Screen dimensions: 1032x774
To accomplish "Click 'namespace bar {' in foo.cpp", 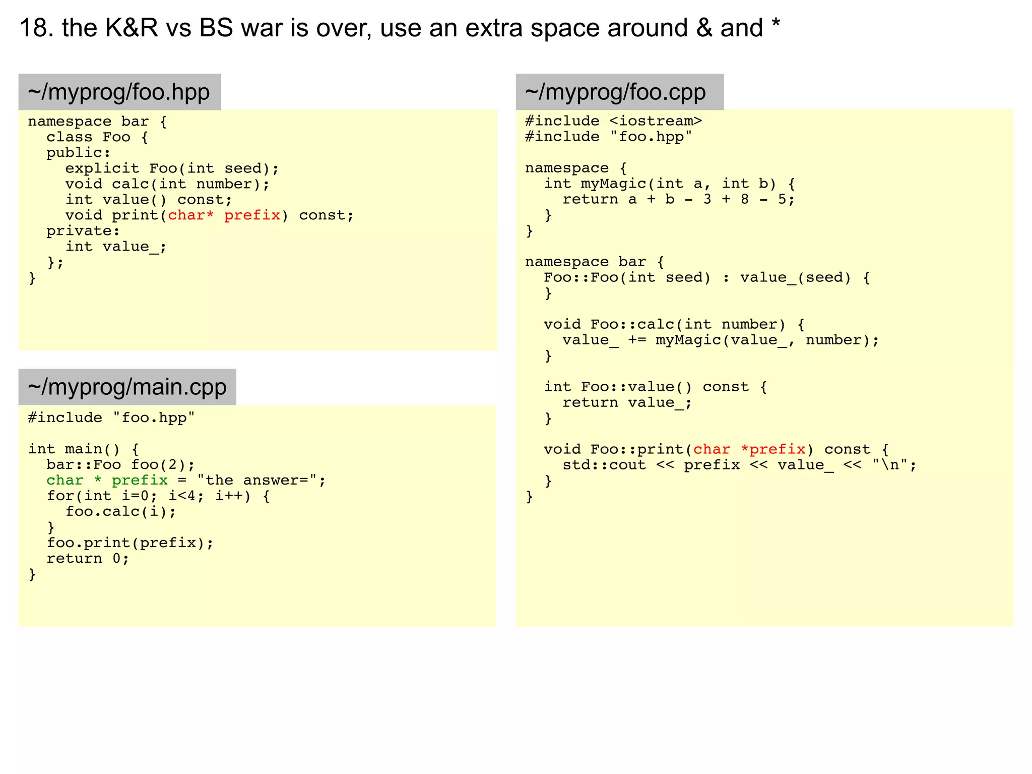I will pyautogui.click(x=595, y=262).
